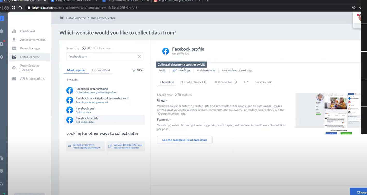Viewport: 367px width, 195px height.
Task: Click info icon next to Test collector
Action: click(235, 82)
